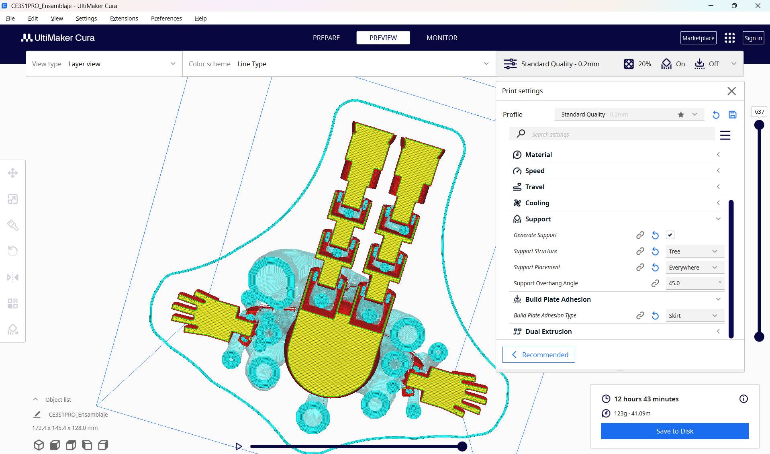Click the Sign in button
Screen dimensions: 770x454
753,38
